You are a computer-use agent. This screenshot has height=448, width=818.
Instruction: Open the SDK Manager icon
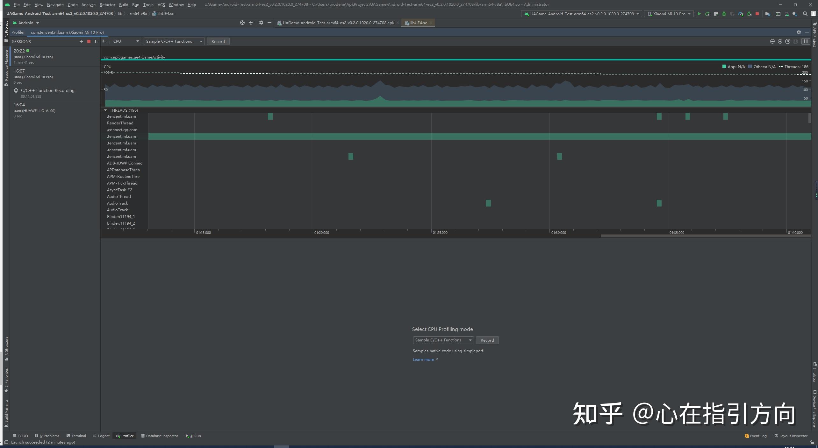[795, 14]
